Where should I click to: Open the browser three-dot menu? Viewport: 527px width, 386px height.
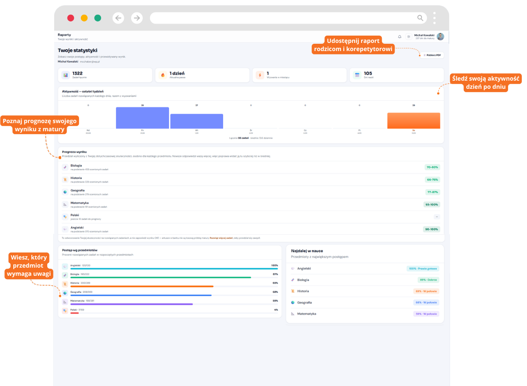point(435,18)
